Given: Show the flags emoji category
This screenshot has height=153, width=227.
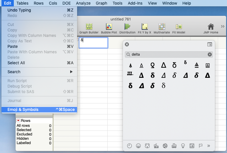Looking at the screenshot, I should pos(201,146).
